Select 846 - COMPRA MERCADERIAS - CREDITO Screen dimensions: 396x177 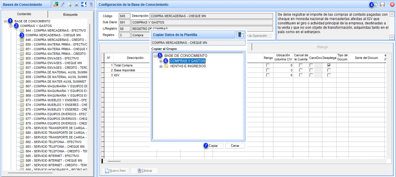click(x=56, y=40)
